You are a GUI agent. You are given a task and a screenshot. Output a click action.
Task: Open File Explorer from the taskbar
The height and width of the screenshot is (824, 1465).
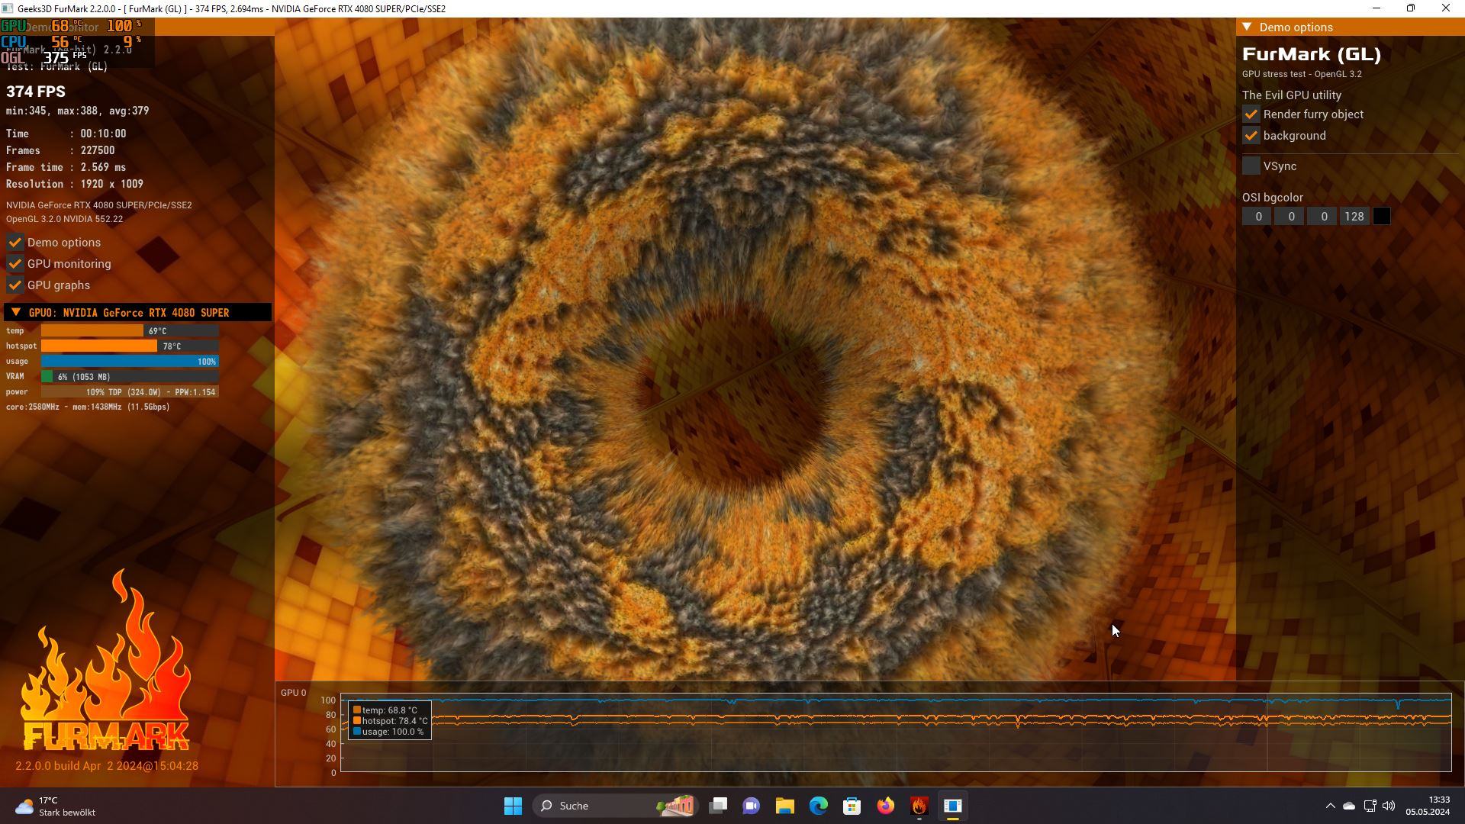785,806
